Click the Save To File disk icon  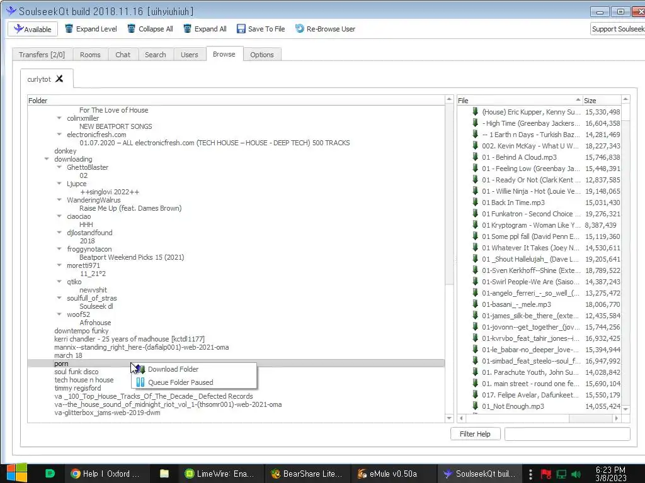tap(241, 29)
